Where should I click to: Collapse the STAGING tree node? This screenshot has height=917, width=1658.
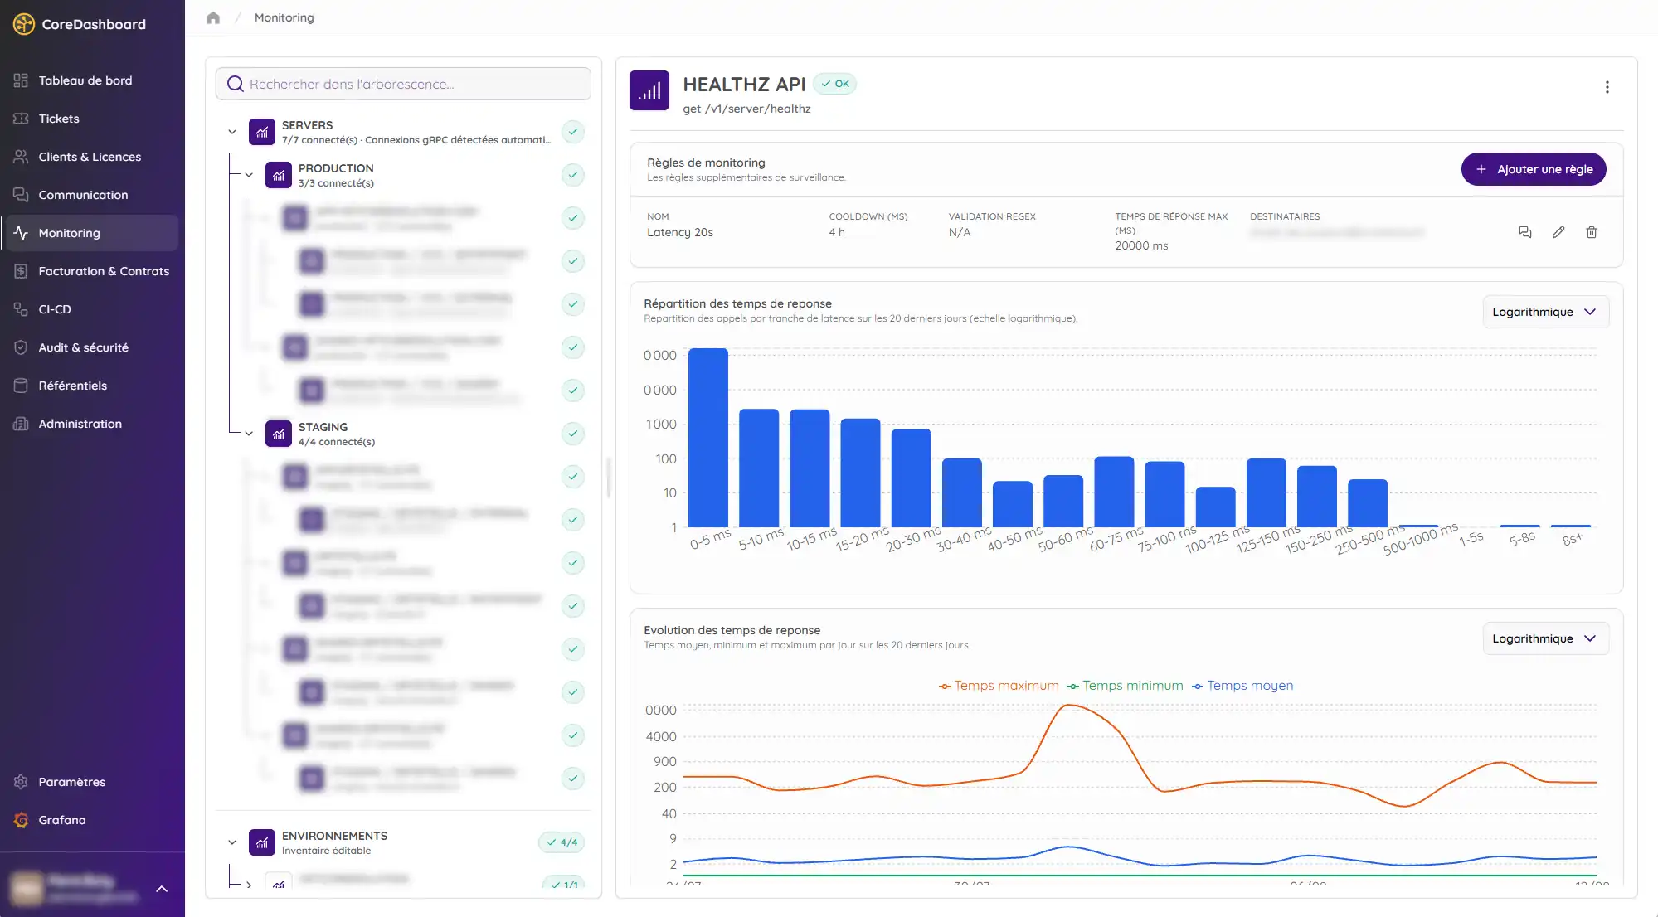tap(249, 434)
